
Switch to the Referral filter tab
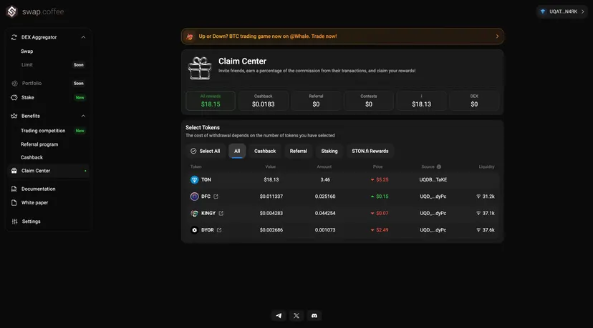[299, 151]
